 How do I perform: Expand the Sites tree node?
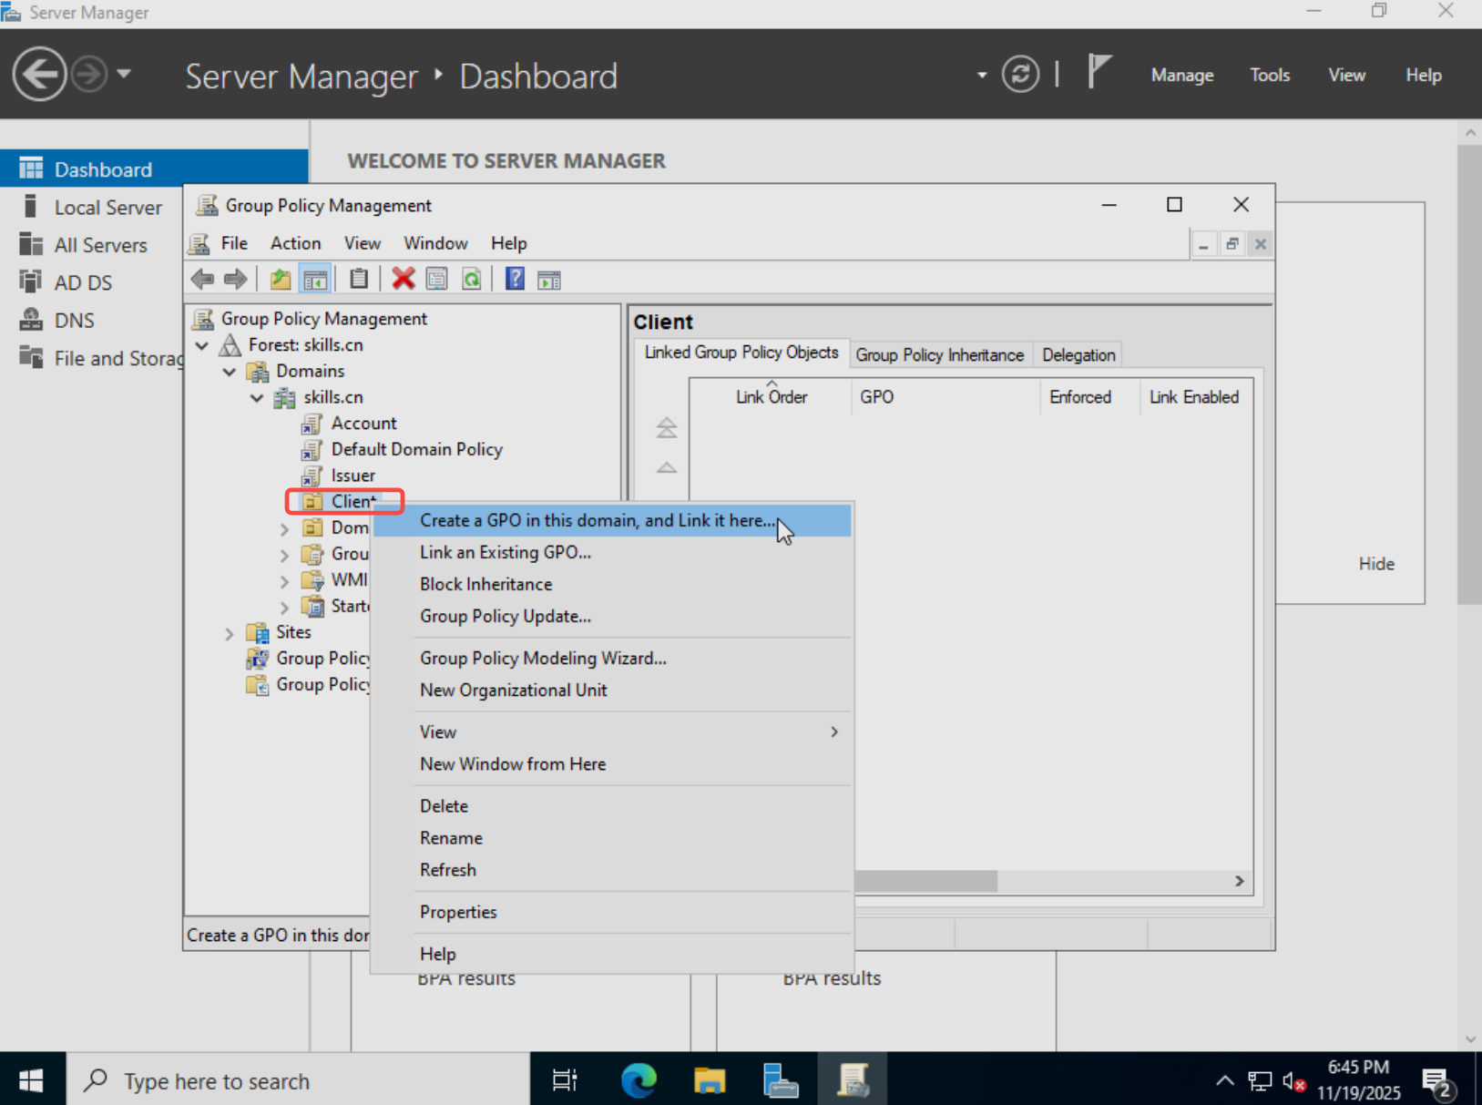pos(230,633)
